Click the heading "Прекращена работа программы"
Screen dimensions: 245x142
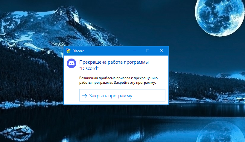pos(114,62)
